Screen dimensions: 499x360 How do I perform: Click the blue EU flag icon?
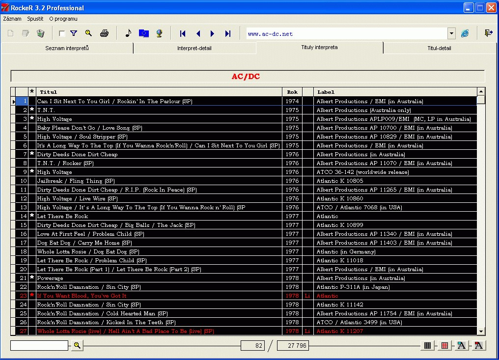point(144,33)
